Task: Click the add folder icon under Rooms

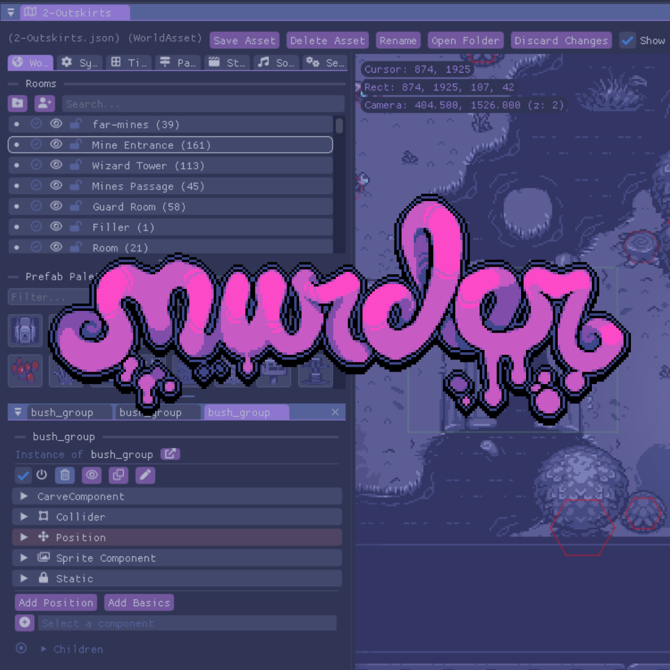Action: pyautogui.click(x=17, y=104)
